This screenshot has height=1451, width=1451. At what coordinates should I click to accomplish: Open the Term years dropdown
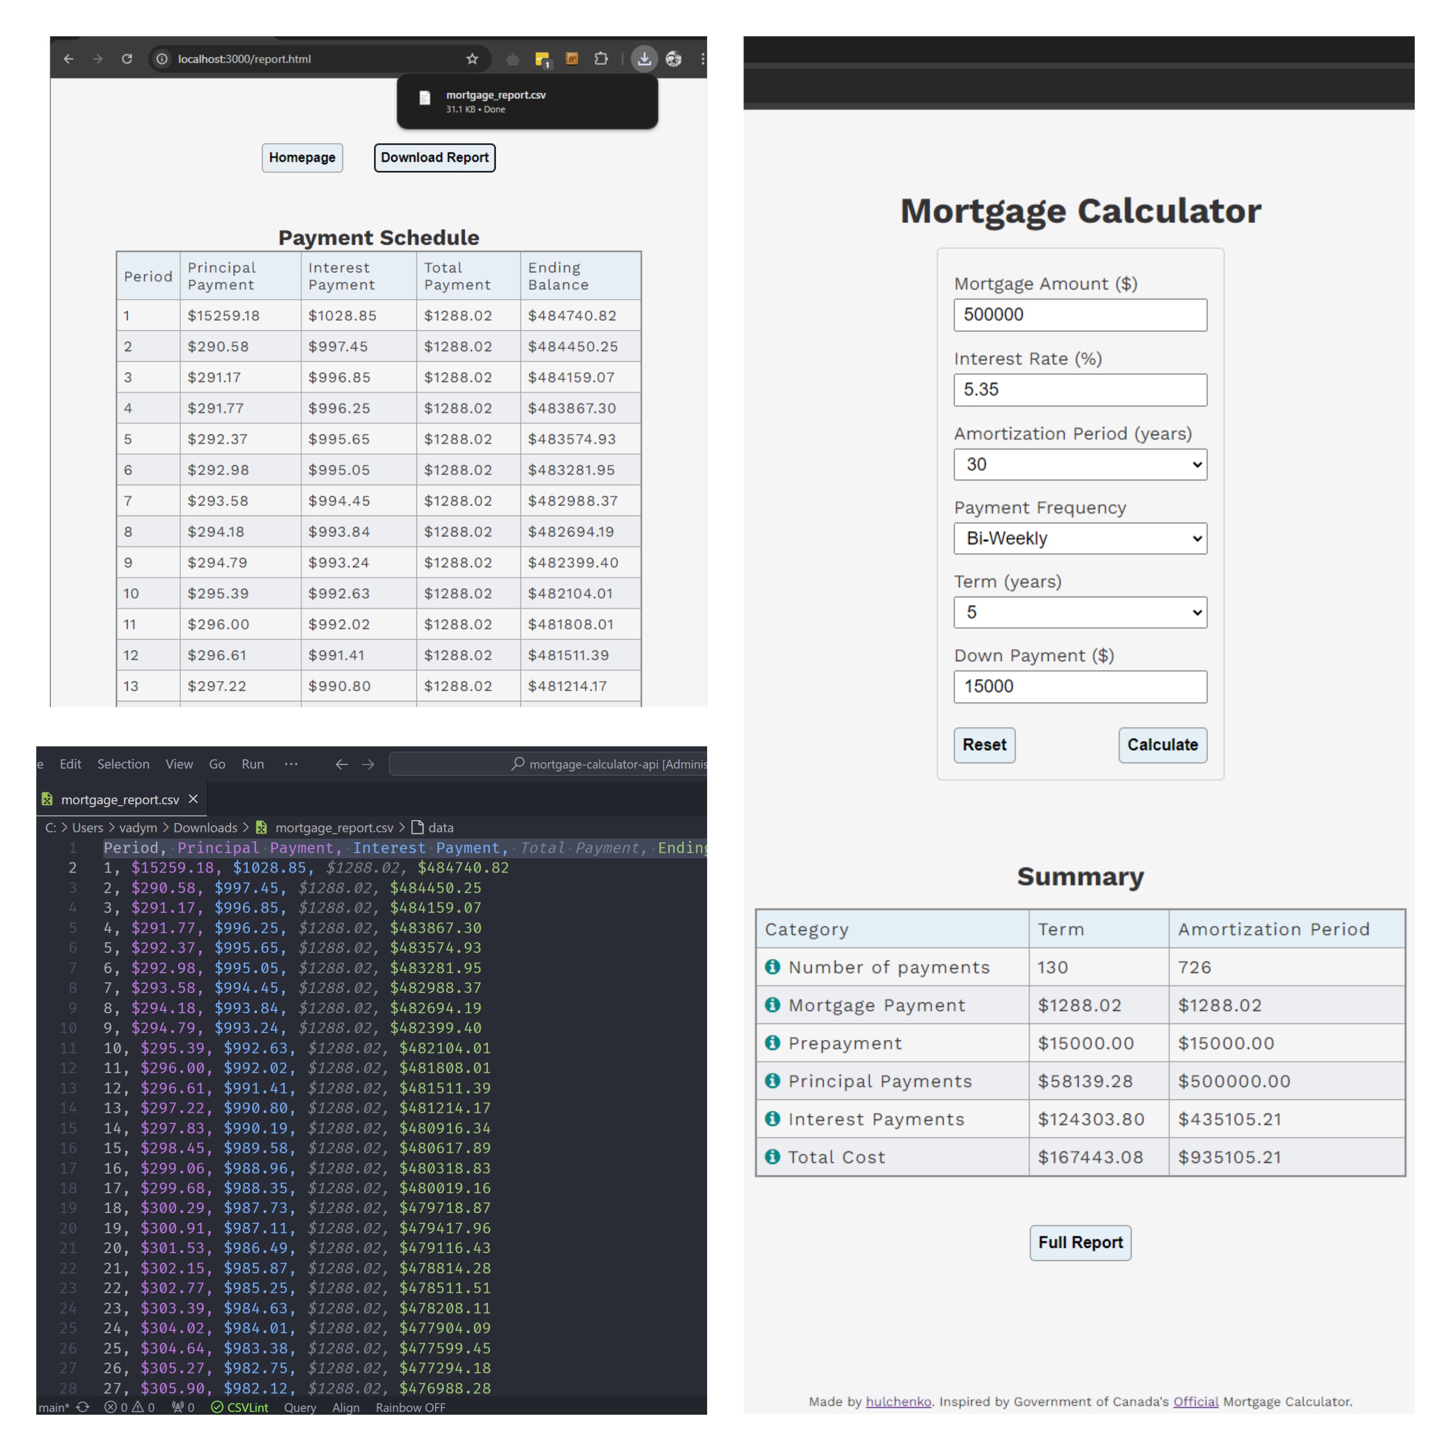tap(1079, 612)
